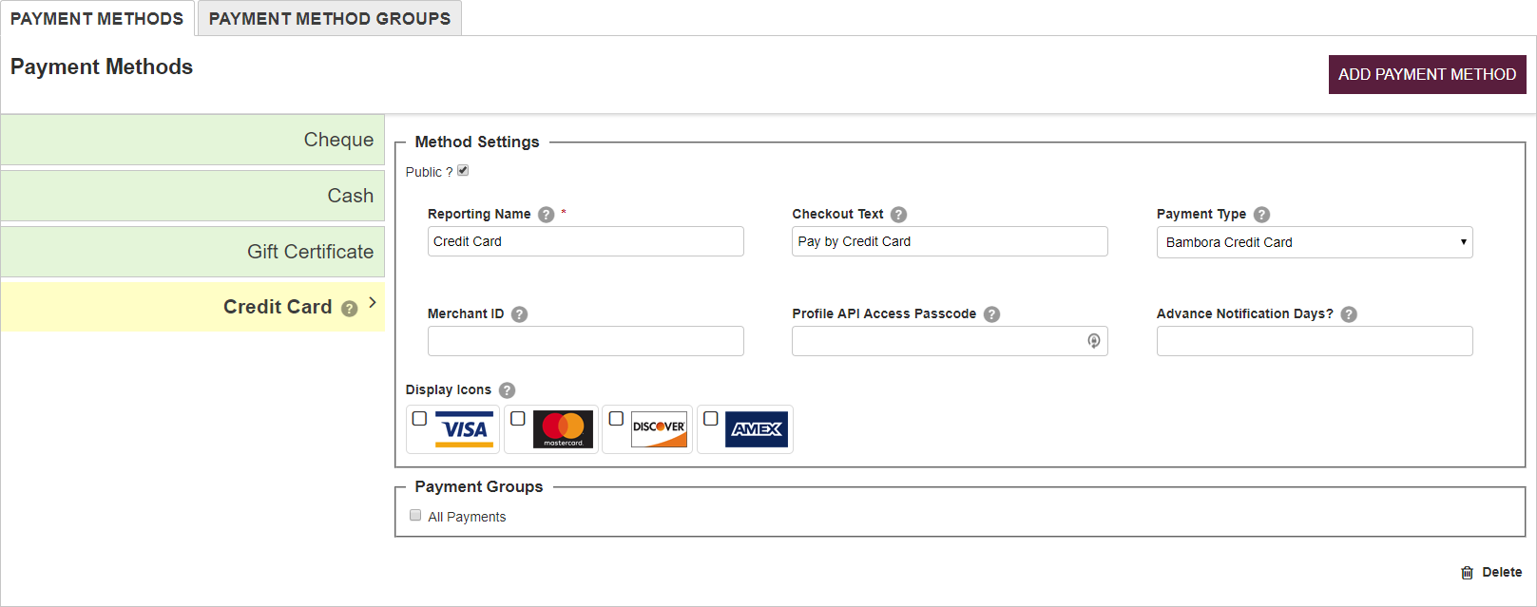Click the Add Payment Method button
Viewport: 1537px width, 607px height.
1427,74
